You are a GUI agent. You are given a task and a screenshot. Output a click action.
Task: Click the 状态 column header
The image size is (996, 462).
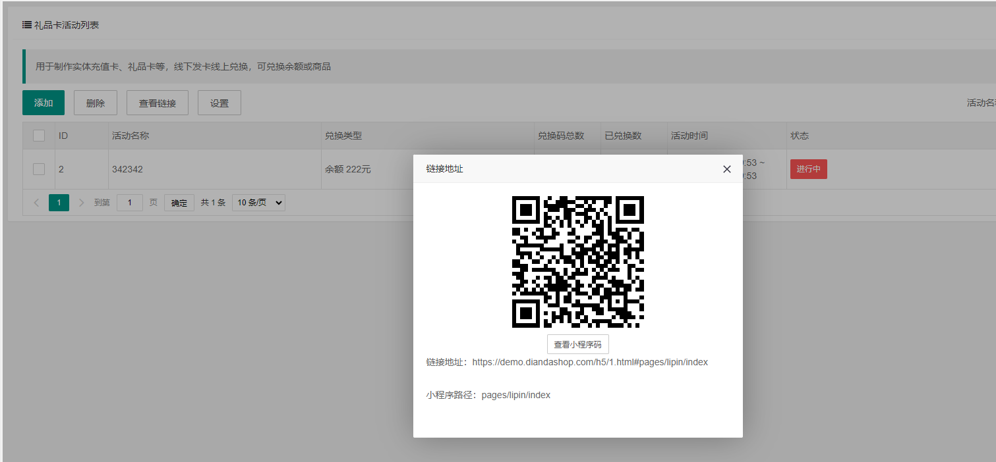(800, 136)
